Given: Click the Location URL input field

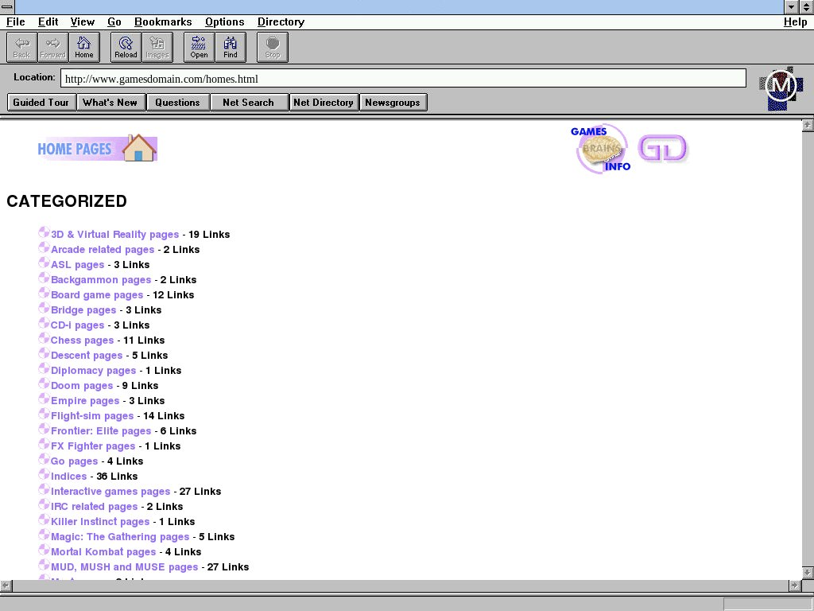Looking at the screenshot, I should coord(403,79).
